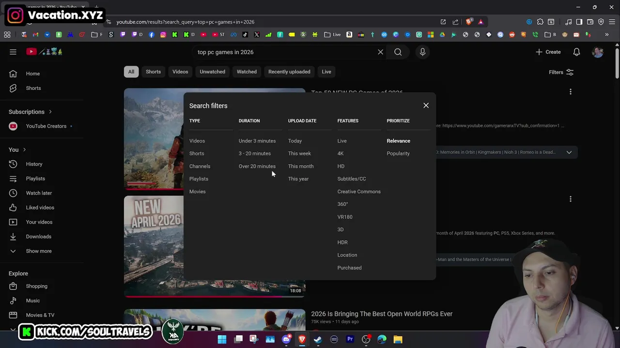Filter upload date Today
620x348 pixels.
pyautogui.click(x=295, y=141)
